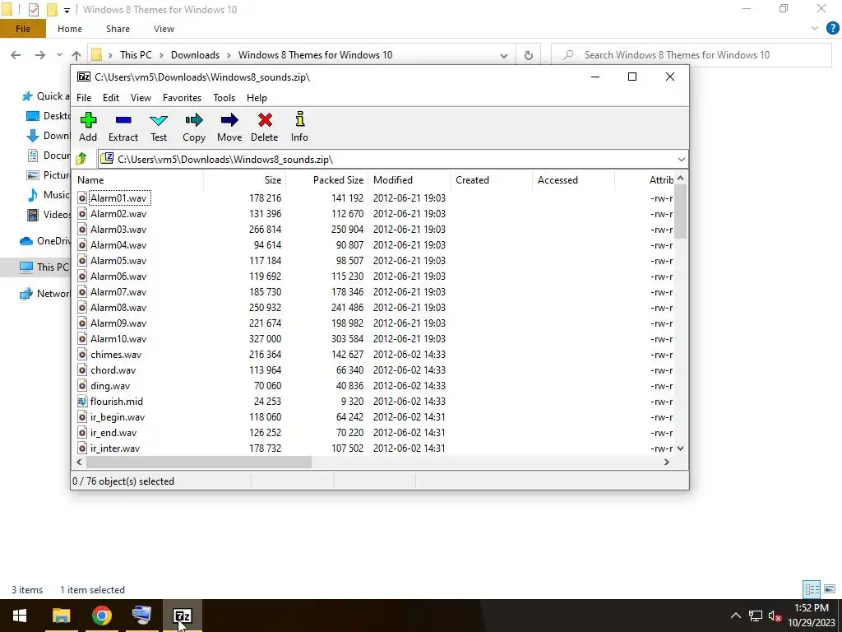842x632 pixels.
Task: Go up one level in Explorer
Action: [76, 55]
